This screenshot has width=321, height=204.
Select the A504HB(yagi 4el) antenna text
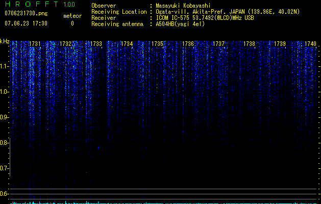[x=180, y=24]
